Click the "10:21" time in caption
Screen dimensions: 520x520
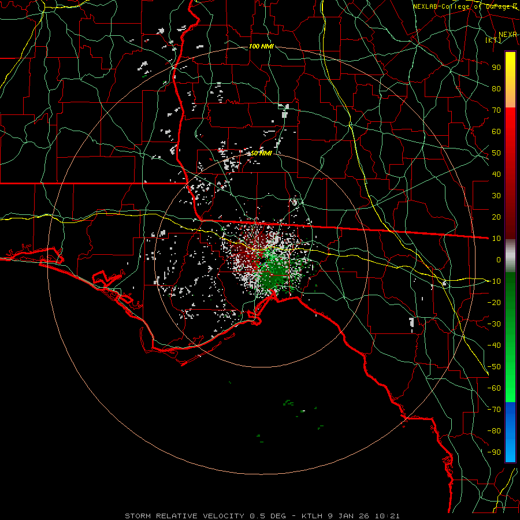tap(387, 516)
